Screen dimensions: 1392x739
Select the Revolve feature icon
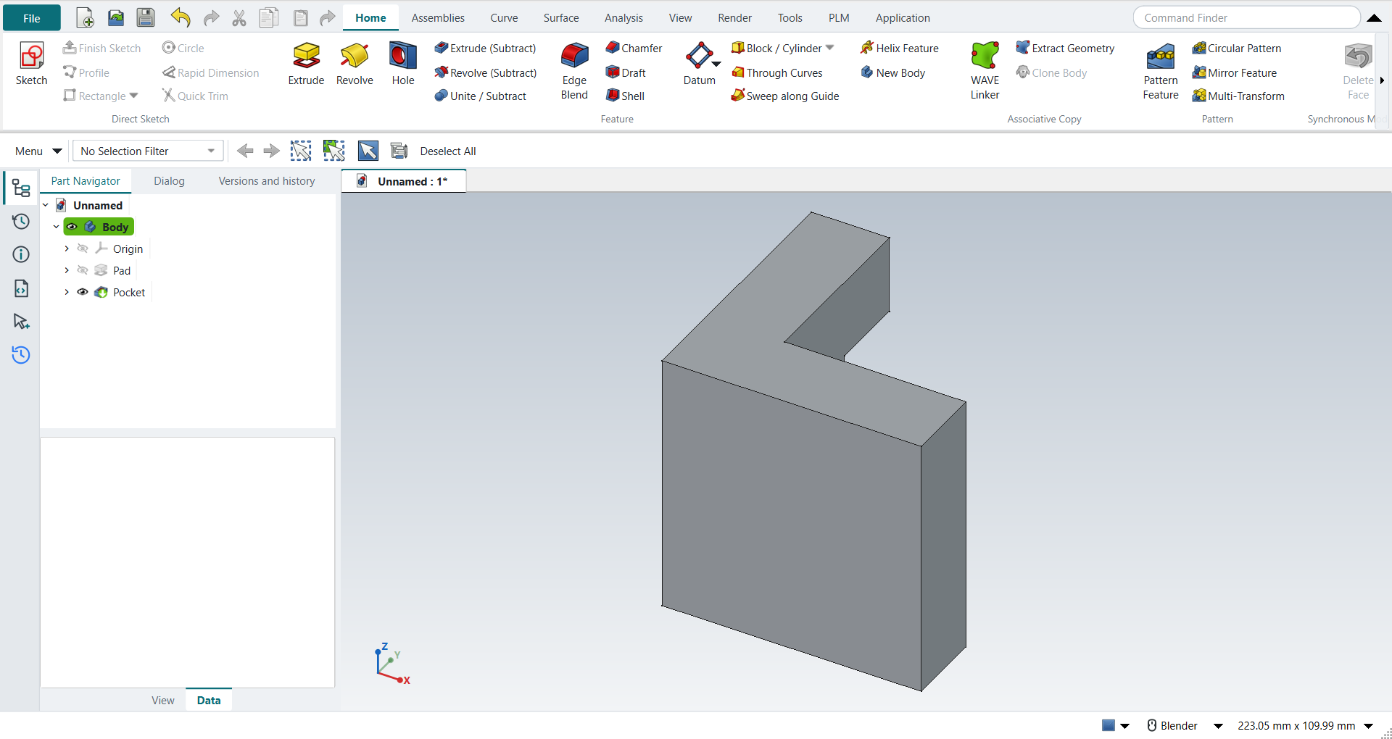coord(355,56)
